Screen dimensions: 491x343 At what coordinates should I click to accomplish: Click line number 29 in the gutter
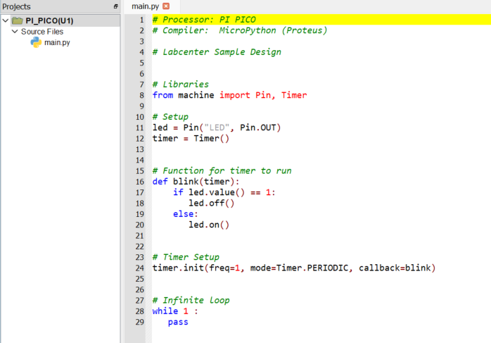140,323
